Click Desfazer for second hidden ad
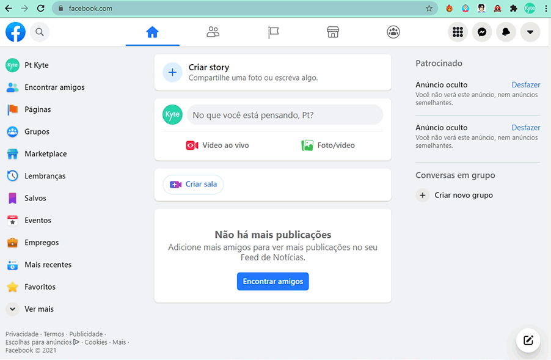The image size is (551, 360). point(526,128)
